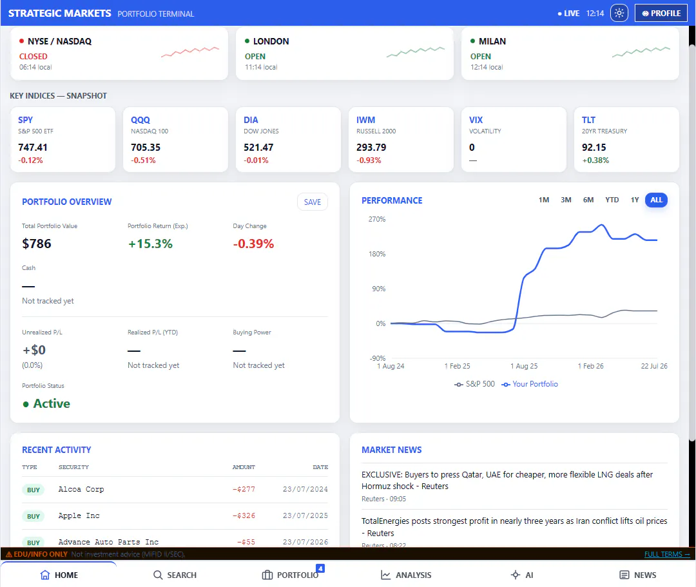Open the DIA Dow Jones card
The image size is (696, 587).
pos(288,139)
